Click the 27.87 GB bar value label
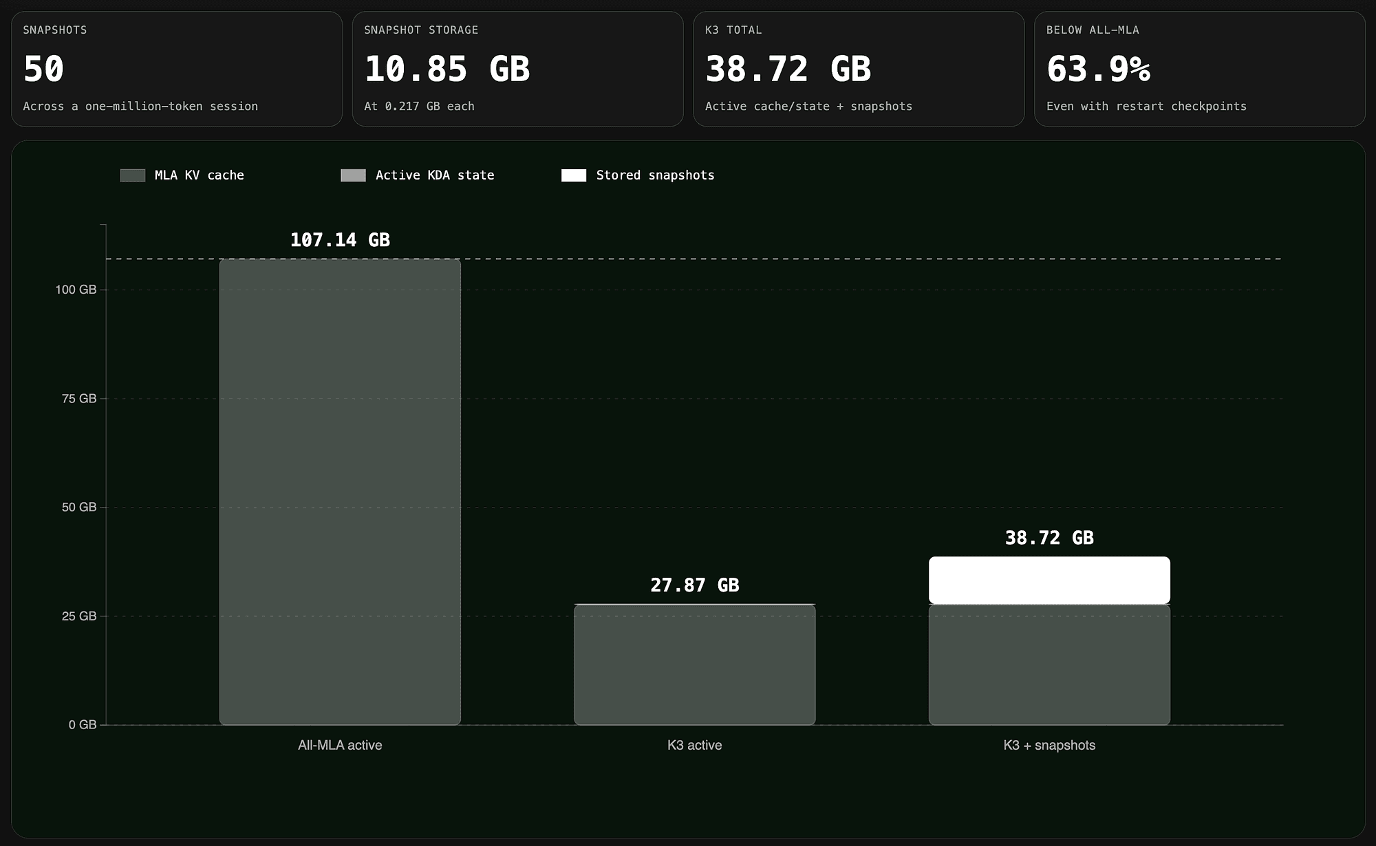The width and height of the screenshot is (1376, 846). [x=695, y=585]
